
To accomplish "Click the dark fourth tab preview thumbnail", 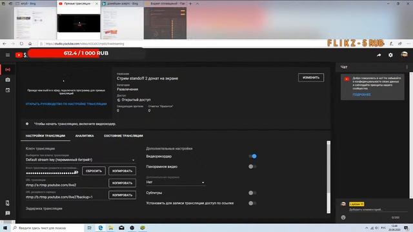I will coord(165,23).
